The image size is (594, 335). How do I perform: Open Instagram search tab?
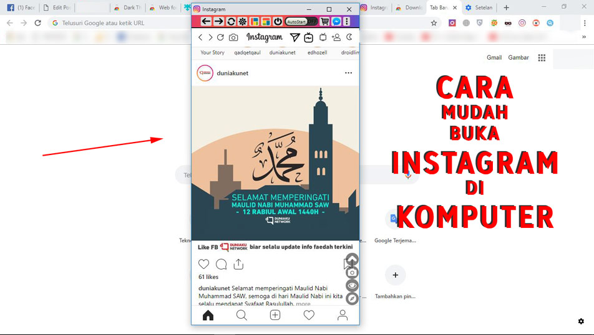pyautogui.click(x=241, y=315)
